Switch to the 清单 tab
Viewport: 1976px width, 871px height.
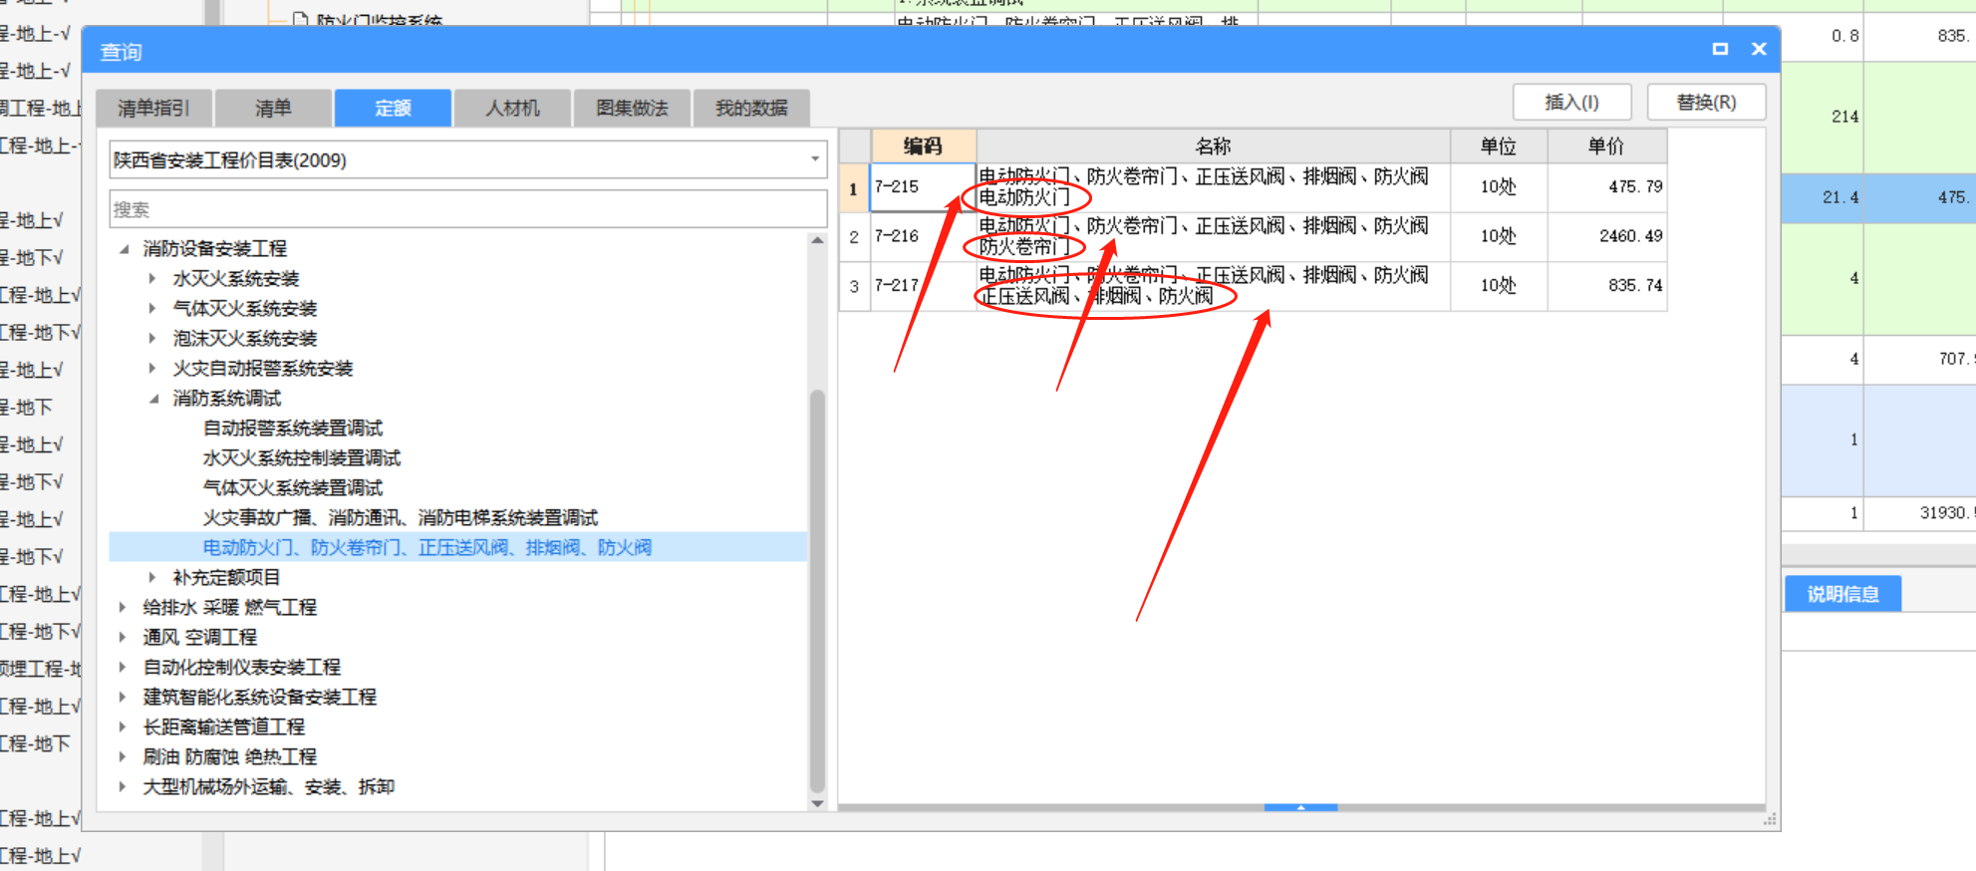tap(273, 108)
